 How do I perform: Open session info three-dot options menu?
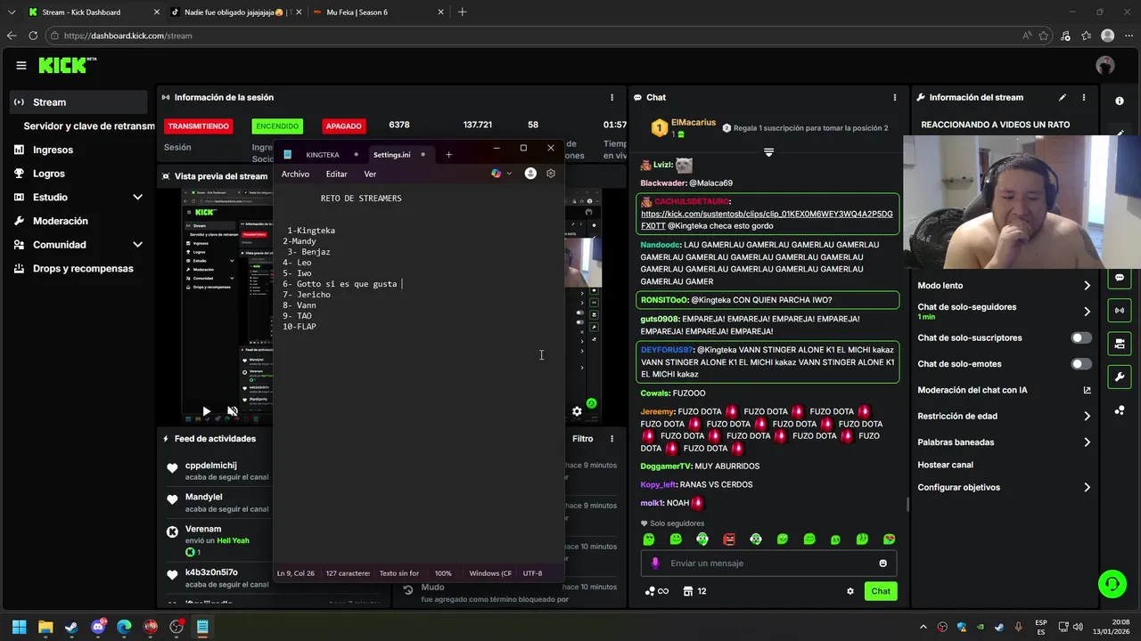(x=612, y=98)
